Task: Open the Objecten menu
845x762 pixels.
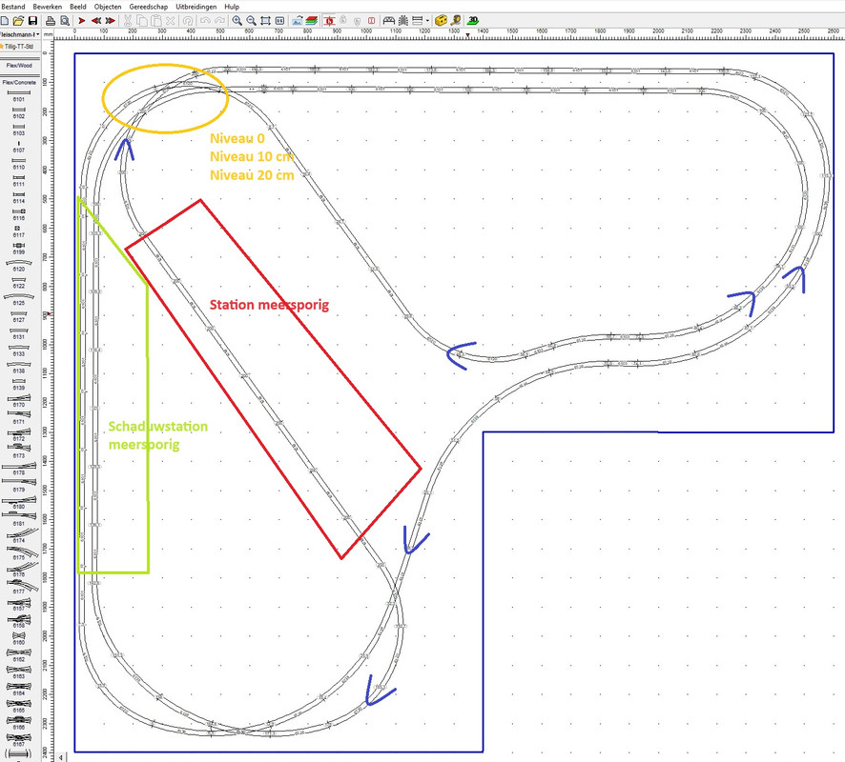Action: (108, 7)
